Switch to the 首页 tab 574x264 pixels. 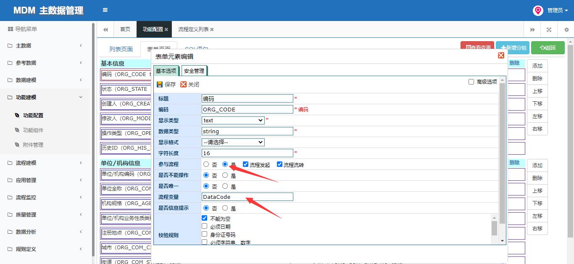(x=125, y=29)
